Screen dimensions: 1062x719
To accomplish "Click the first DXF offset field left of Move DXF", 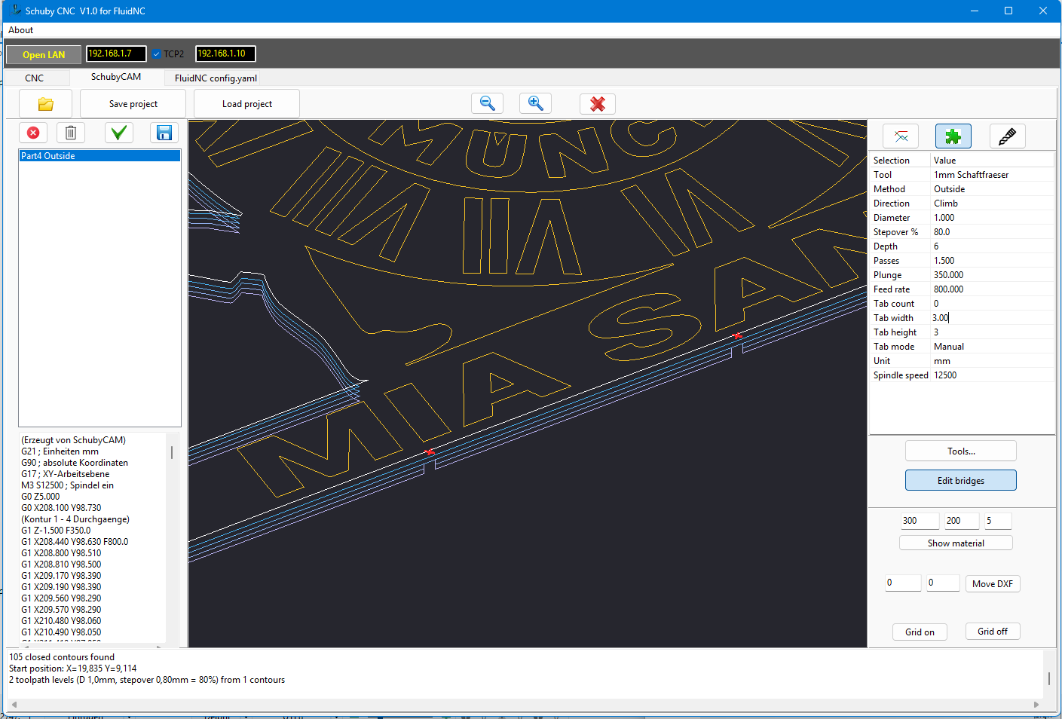I will click(x=903, y=583).
